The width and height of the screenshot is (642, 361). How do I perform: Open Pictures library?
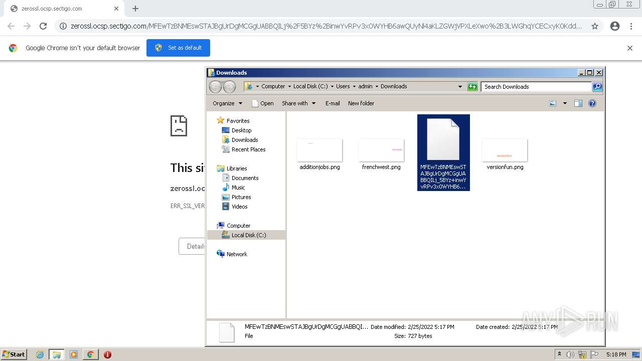click(241, 197)
